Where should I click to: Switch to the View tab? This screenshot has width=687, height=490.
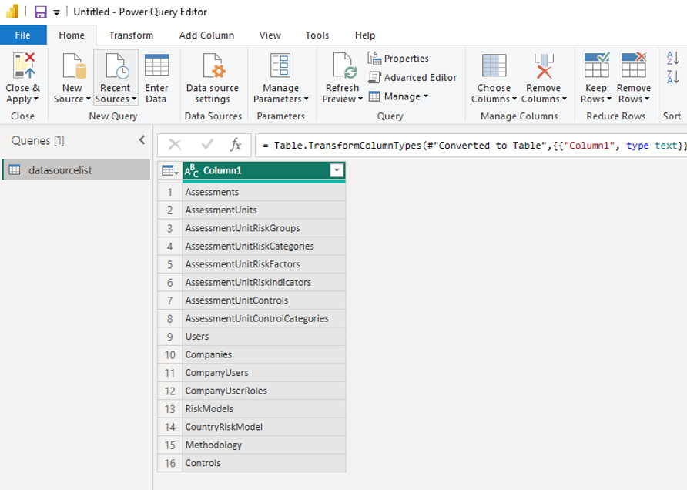point(270,35)
